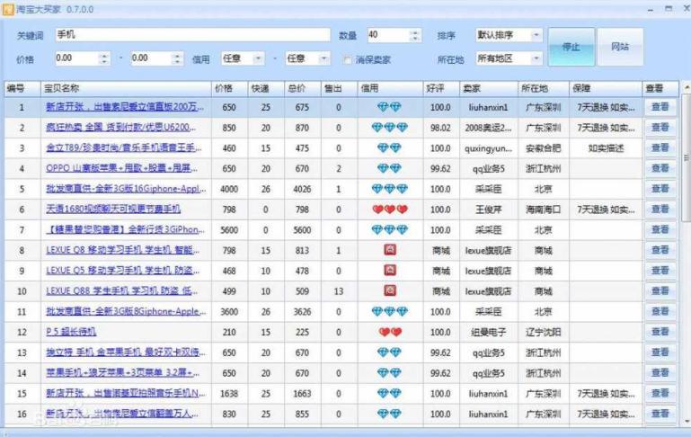
Task: Open item link 金立T89 in row 3
Action: pos(124,148)
